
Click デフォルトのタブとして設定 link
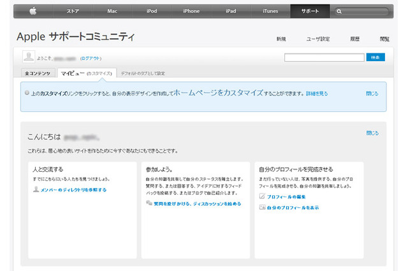tap(143, 73)
